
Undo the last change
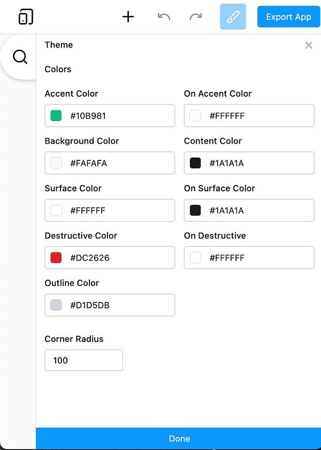coord(163,17)
